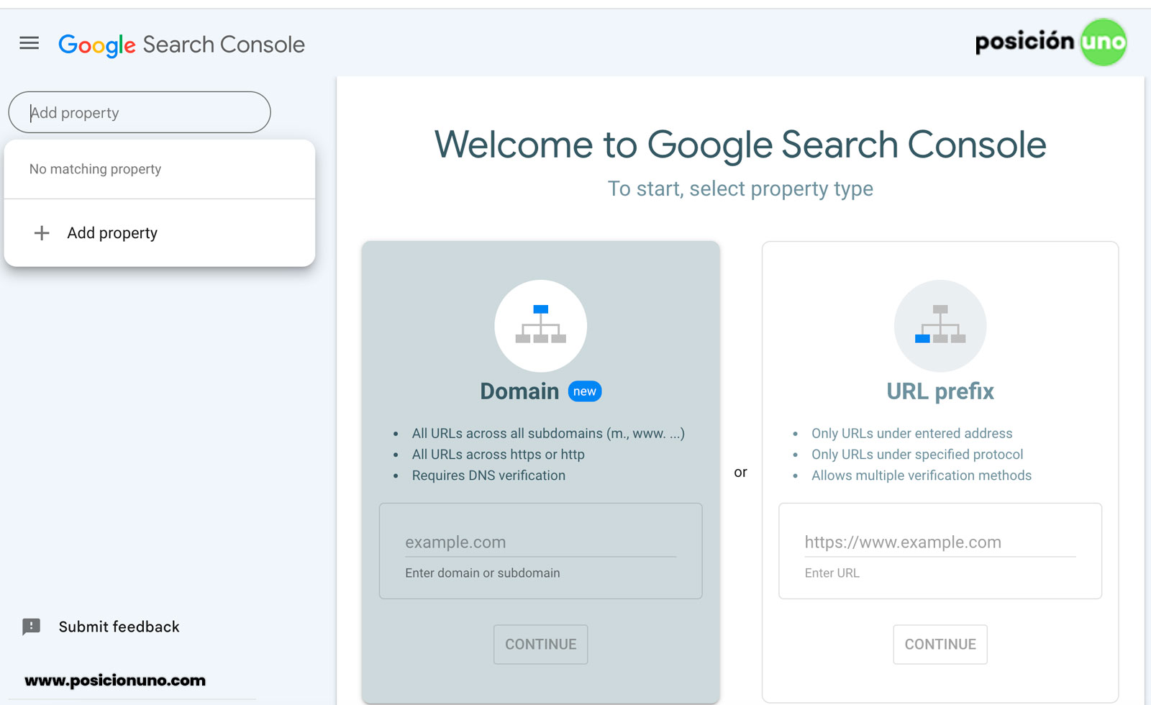The width and height of the screenshot is (1151, 705).
Task: Click the Domain network diagram icon
Action: [540, 325]
